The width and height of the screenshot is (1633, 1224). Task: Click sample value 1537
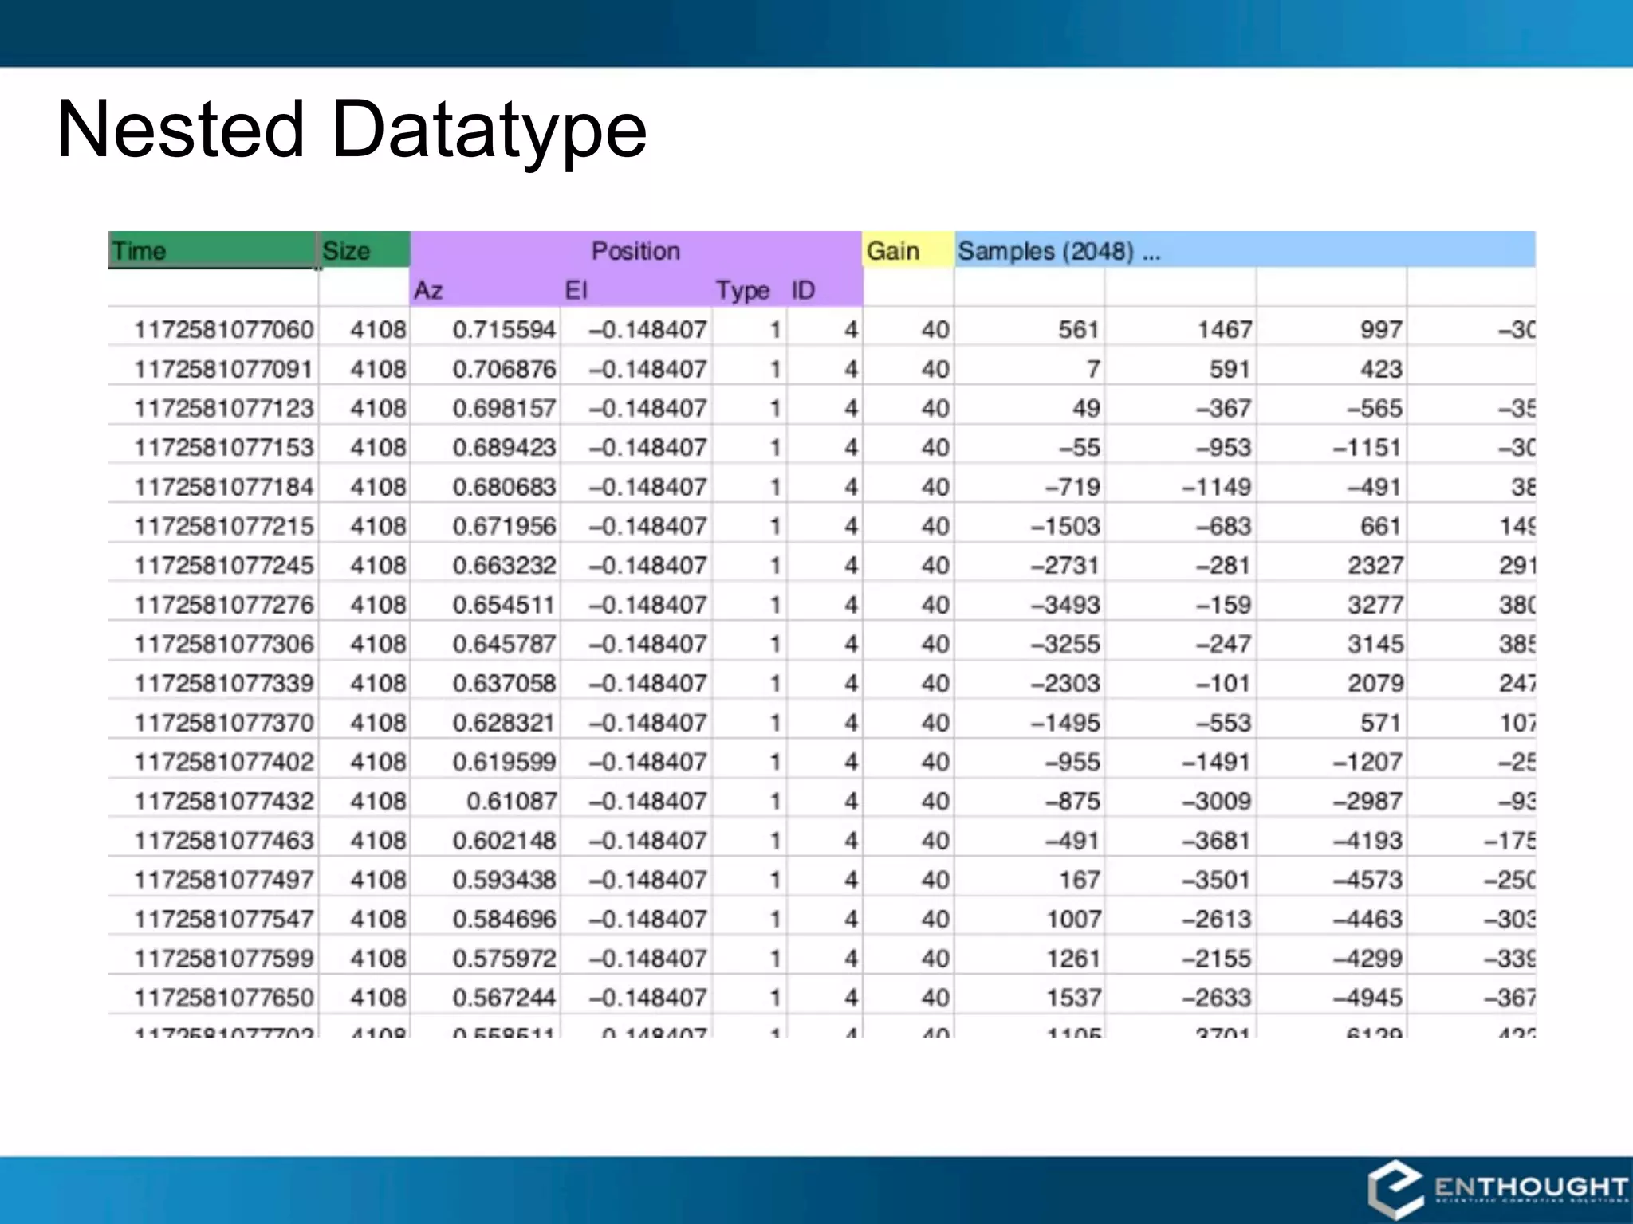[1073, 997]
